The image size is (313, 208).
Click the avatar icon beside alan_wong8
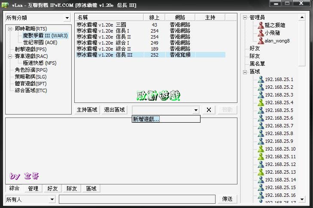[x=260, y=41]
